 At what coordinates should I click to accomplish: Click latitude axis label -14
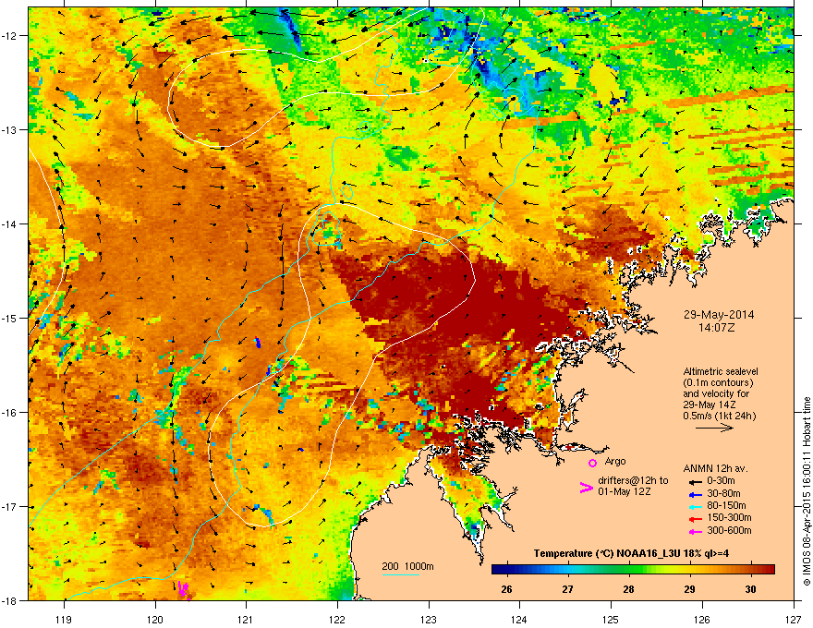pyautogui.click(x=9, y=223)
